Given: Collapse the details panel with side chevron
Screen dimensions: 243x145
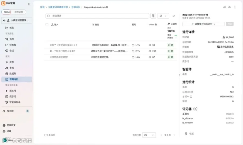Looking at the screenshot, I should pos(180,75).
